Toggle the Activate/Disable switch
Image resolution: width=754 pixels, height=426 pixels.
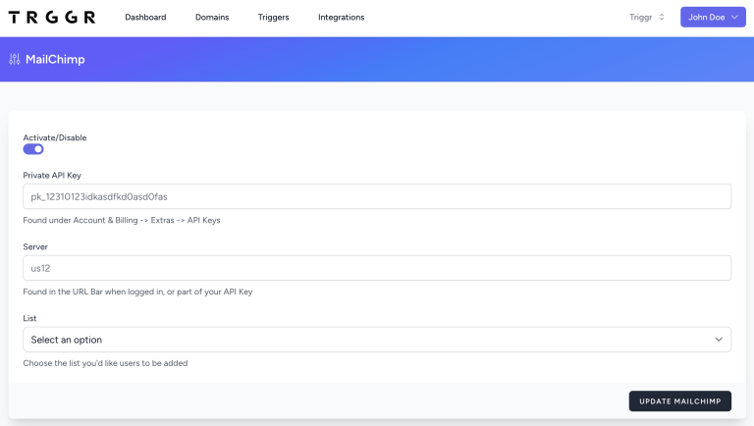tap(33, 149)
